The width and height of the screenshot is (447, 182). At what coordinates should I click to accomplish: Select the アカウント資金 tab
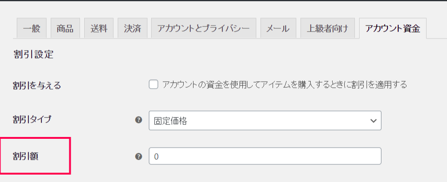(393, 28)
